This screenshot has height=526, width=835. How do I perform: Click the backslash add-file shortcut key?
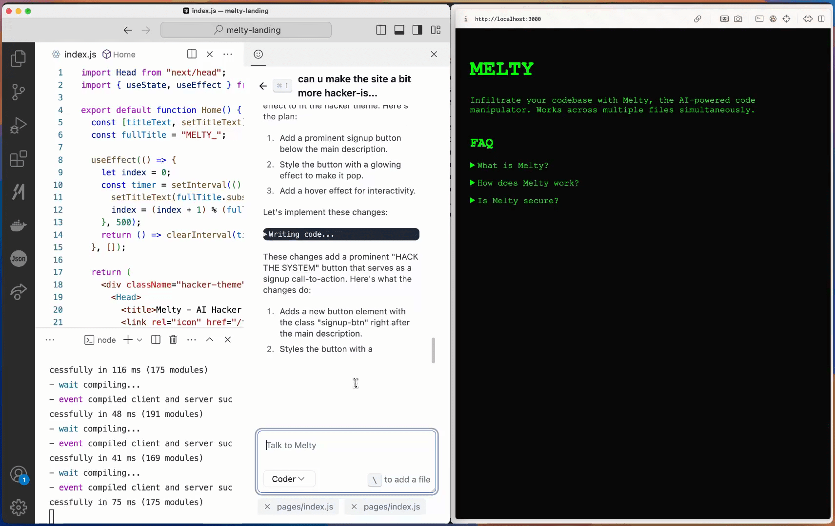pos(374,480)
